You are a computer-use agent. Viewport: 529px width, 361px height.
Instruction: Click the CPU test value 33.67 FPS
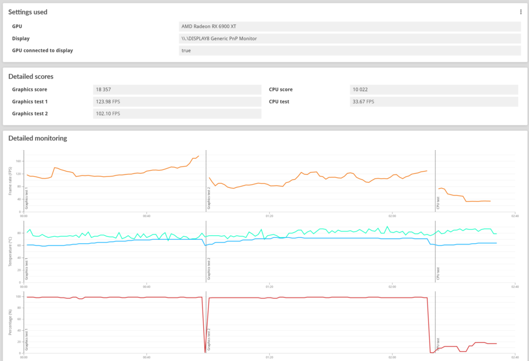pos(434,101)
